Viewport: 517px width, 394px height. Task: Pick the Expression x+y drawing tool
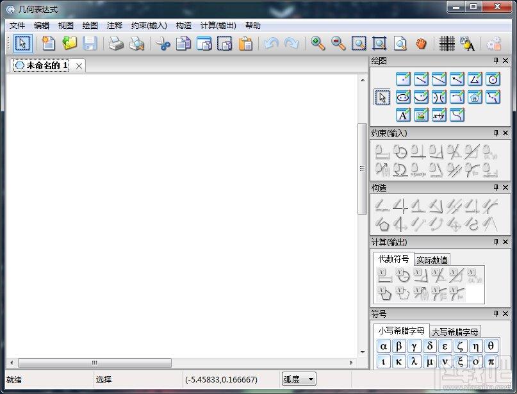click(x=439, y=115)
